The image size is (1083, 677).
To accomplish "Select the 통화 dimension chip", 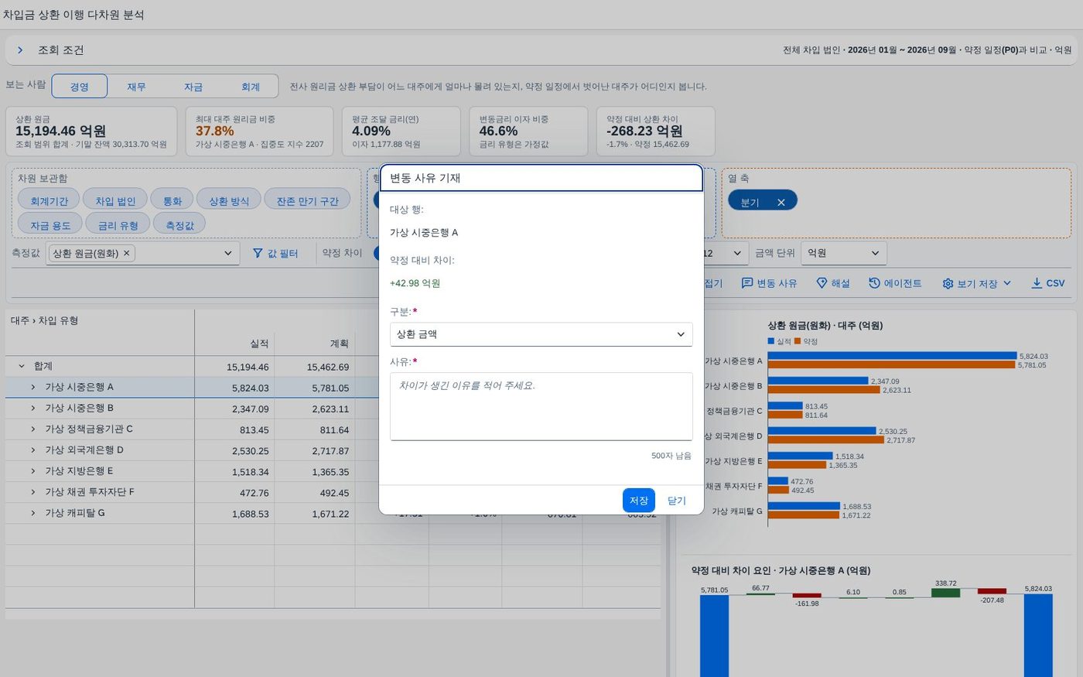I will [x=172, y=200].
